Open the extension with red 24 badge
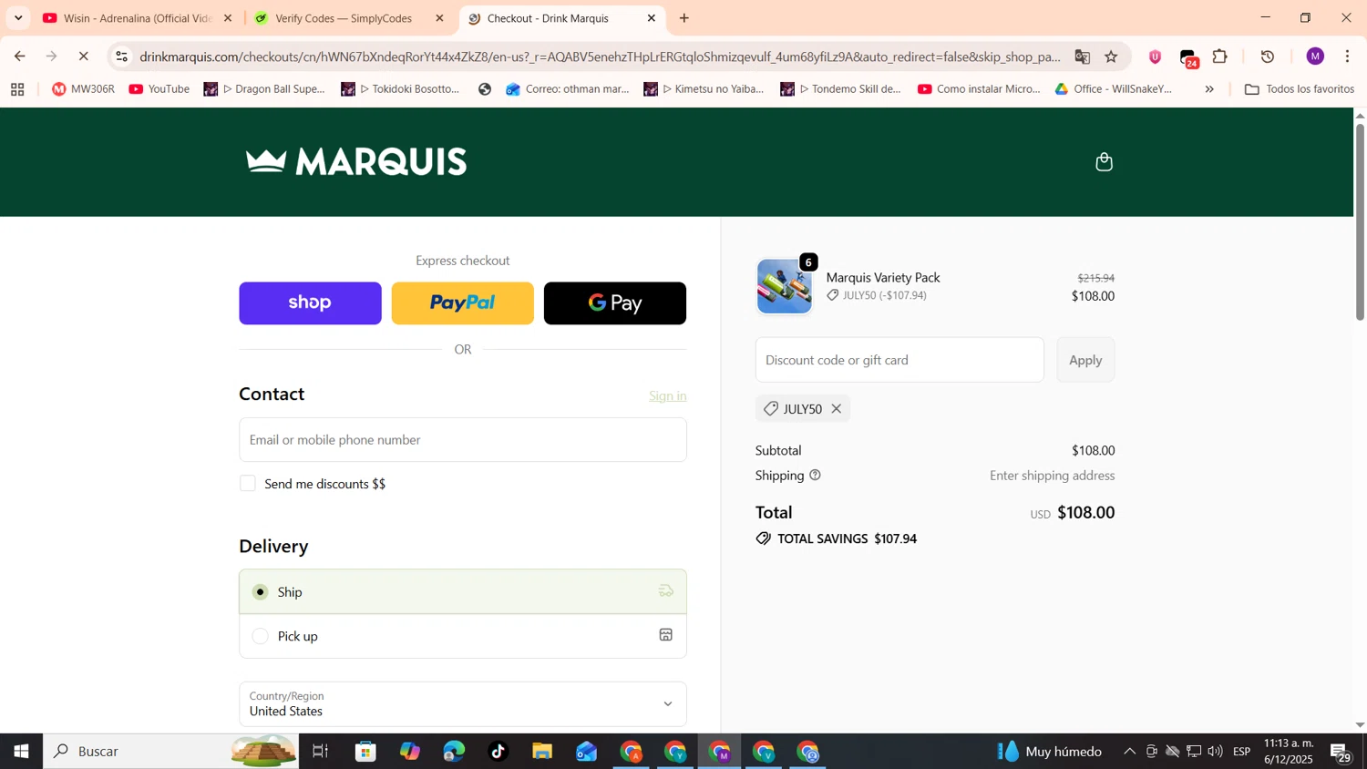This screenshot has height=769, width=1367. coord(1188,58)
